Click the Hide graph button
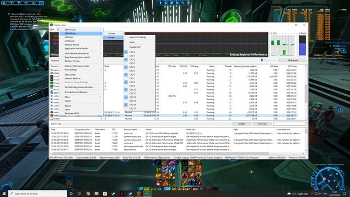350x197 pixels. [293, 60]
